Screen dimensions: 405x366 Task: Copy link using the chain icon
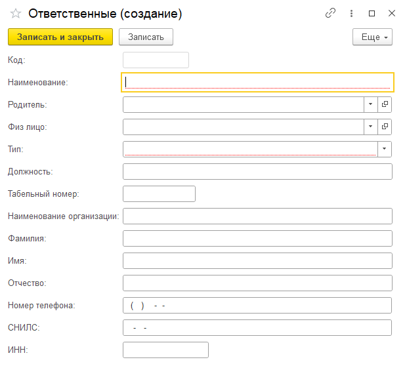pyautogui.click(x=330, y=13)
